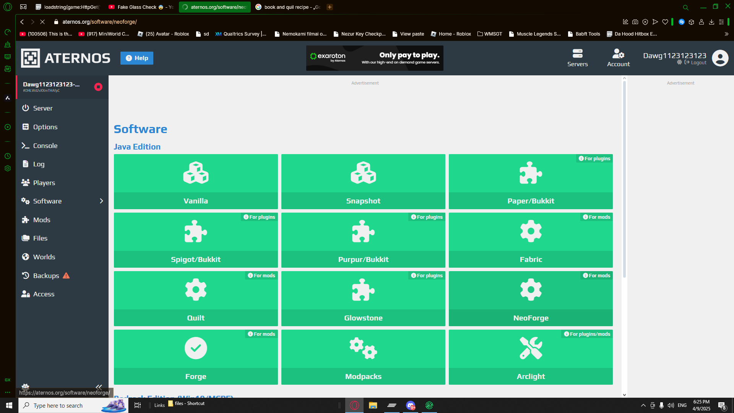
Task: Choose the Spigot/Bukkit tile
Action: click(196, 240)
